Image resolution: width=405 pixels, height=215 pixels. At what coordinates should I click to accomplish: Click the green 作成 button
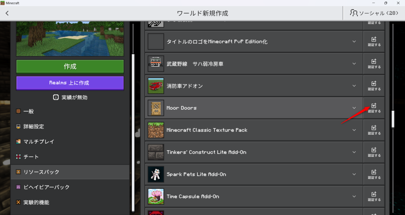[70, 66]
